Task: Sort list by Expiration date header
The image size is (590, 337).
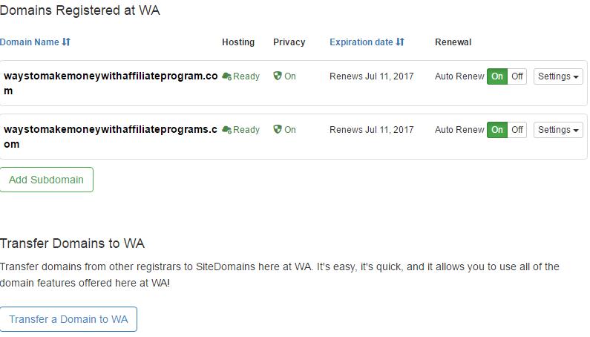Action: pos(361,42)
